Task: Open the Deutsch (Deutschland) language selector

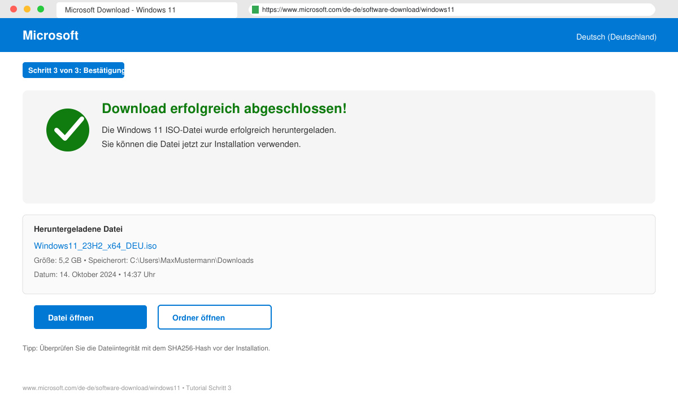Action: [x=616, y=37]
